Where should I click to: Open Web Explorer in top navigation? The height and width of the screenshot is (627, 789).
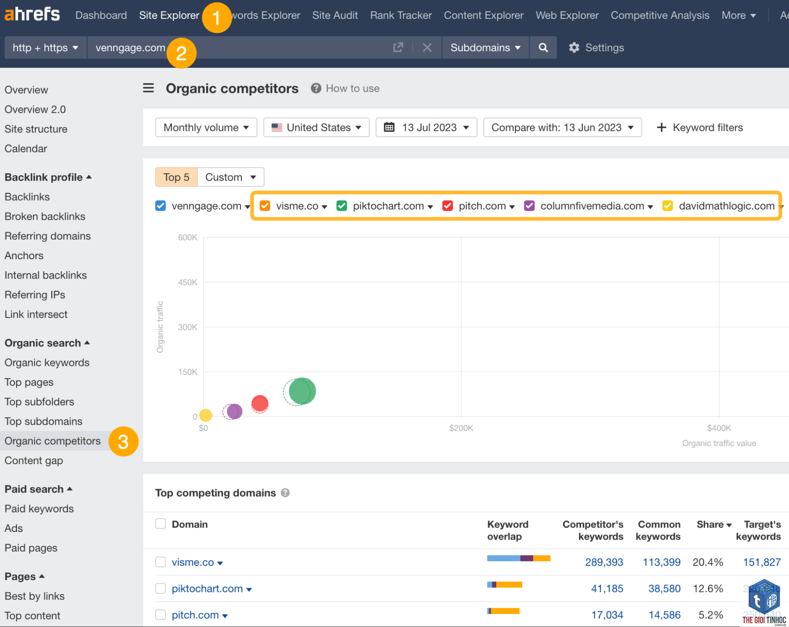point(567,15)
